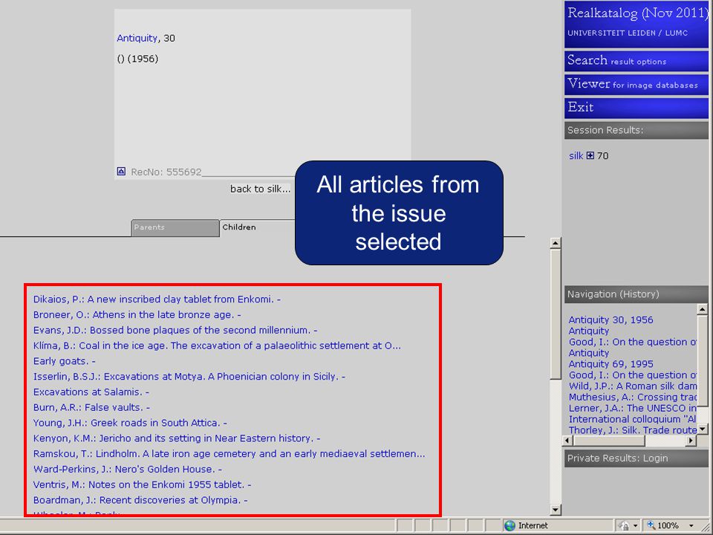Image resolution: width=713 pixels, height=535 pixels.
Task: Open Kenyon: Jericho and its setting
Action: coord(177,438)
